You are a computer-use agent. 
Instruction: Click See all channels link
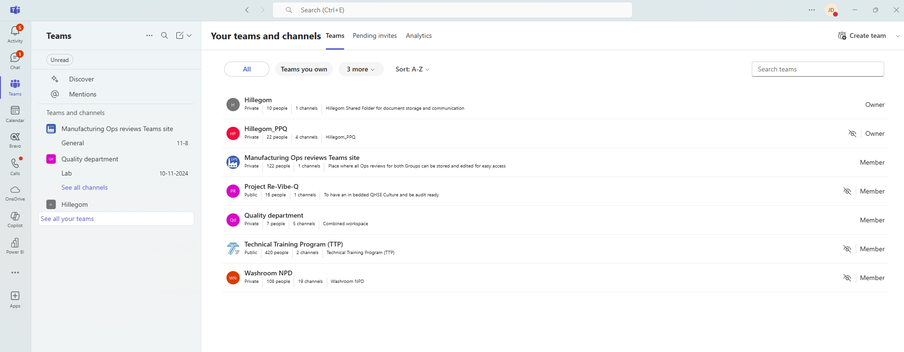coord(85,187)
